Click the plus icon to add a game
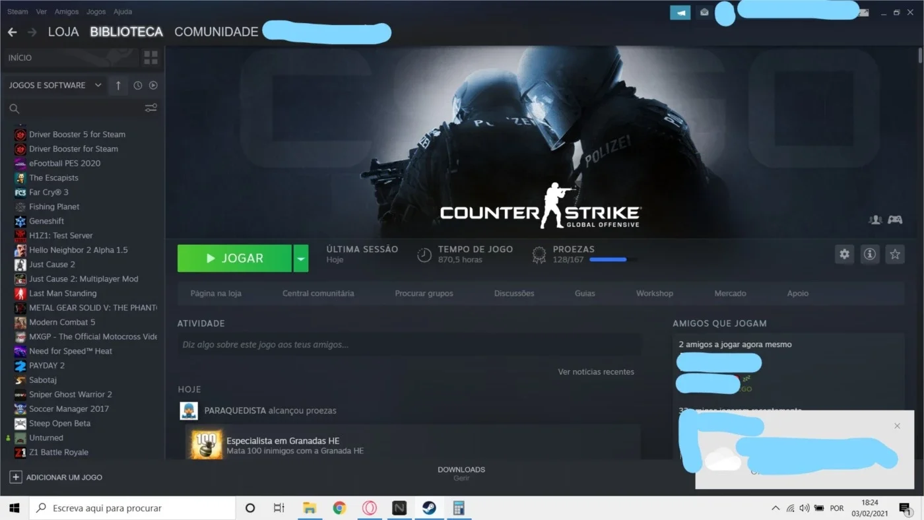 coord(16,477)
